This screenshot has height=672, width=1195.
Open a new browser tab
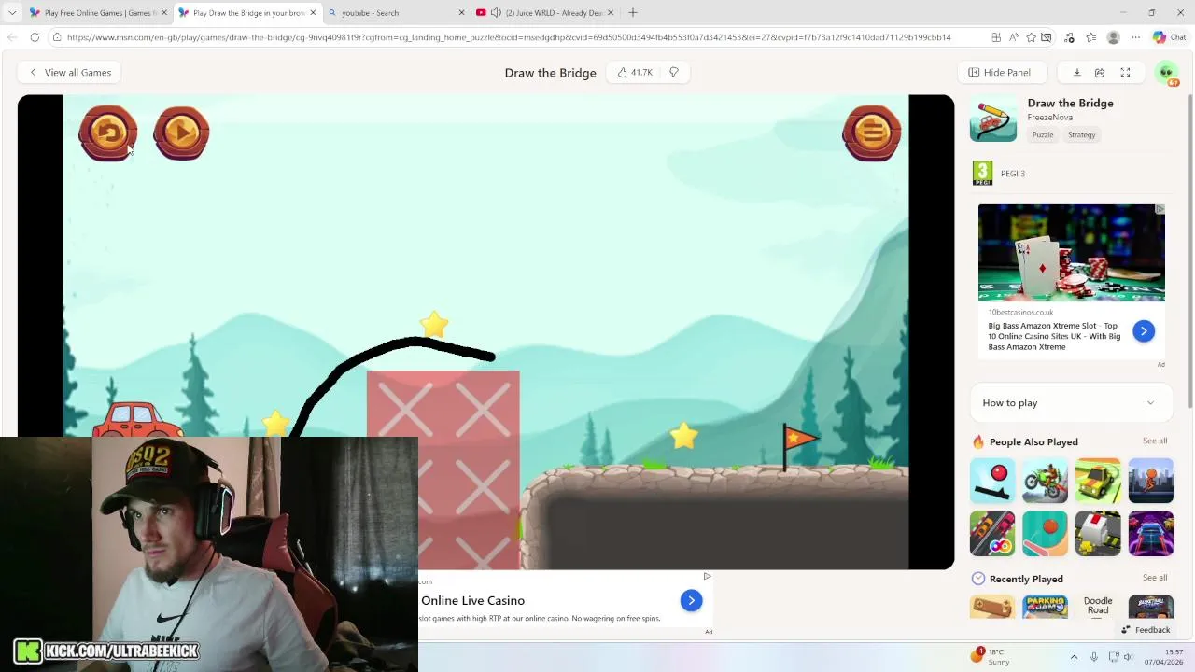click(633, 13)
